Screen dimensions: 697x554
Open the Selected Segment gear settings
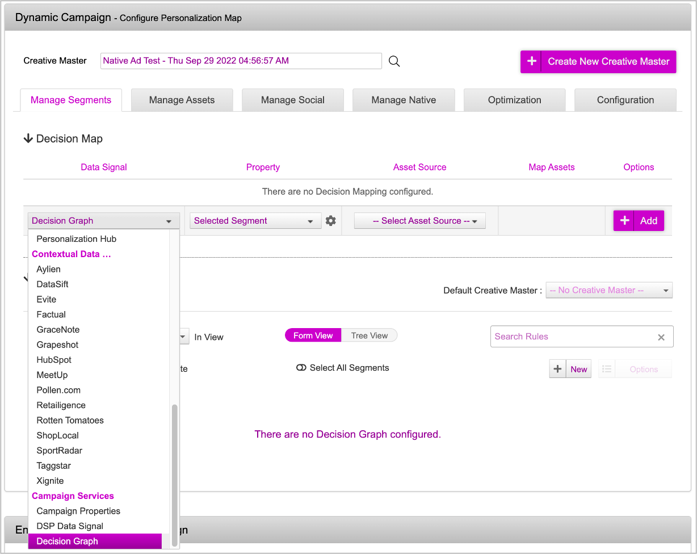coord(331,221)
